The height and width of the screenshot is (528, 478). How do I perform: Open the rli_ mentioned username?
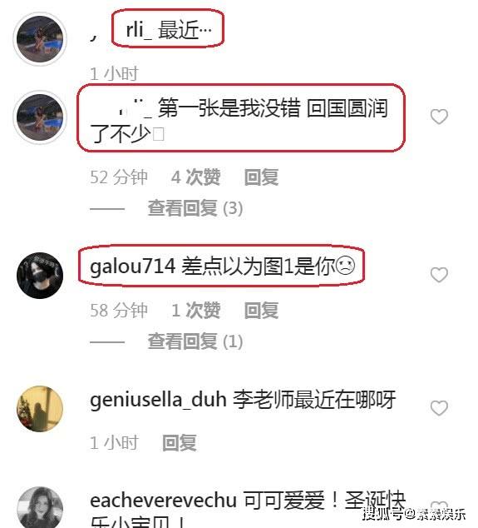click(x=139, y=30)
